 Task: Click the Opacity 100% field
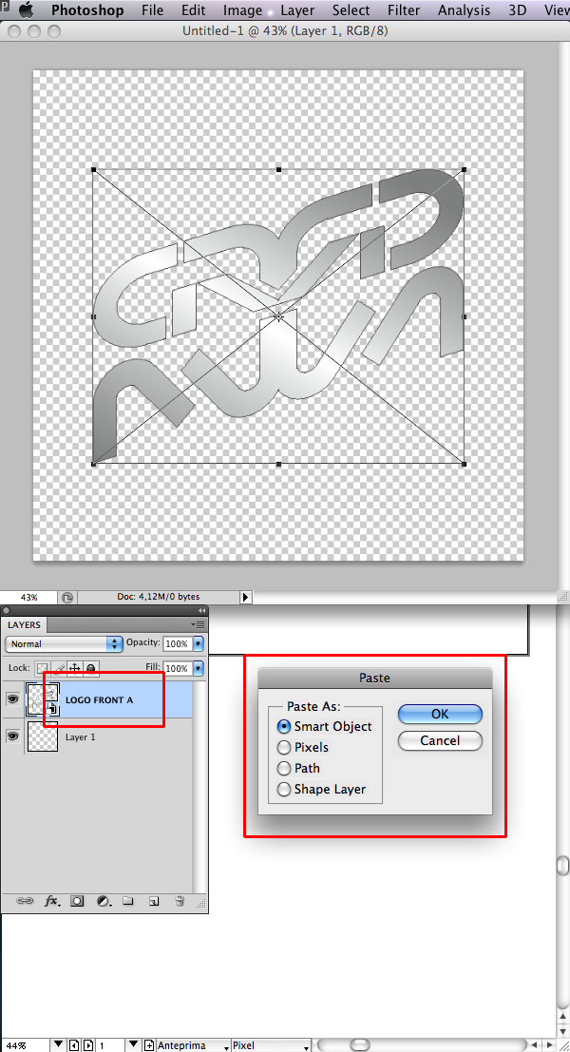tap(177, 643)
